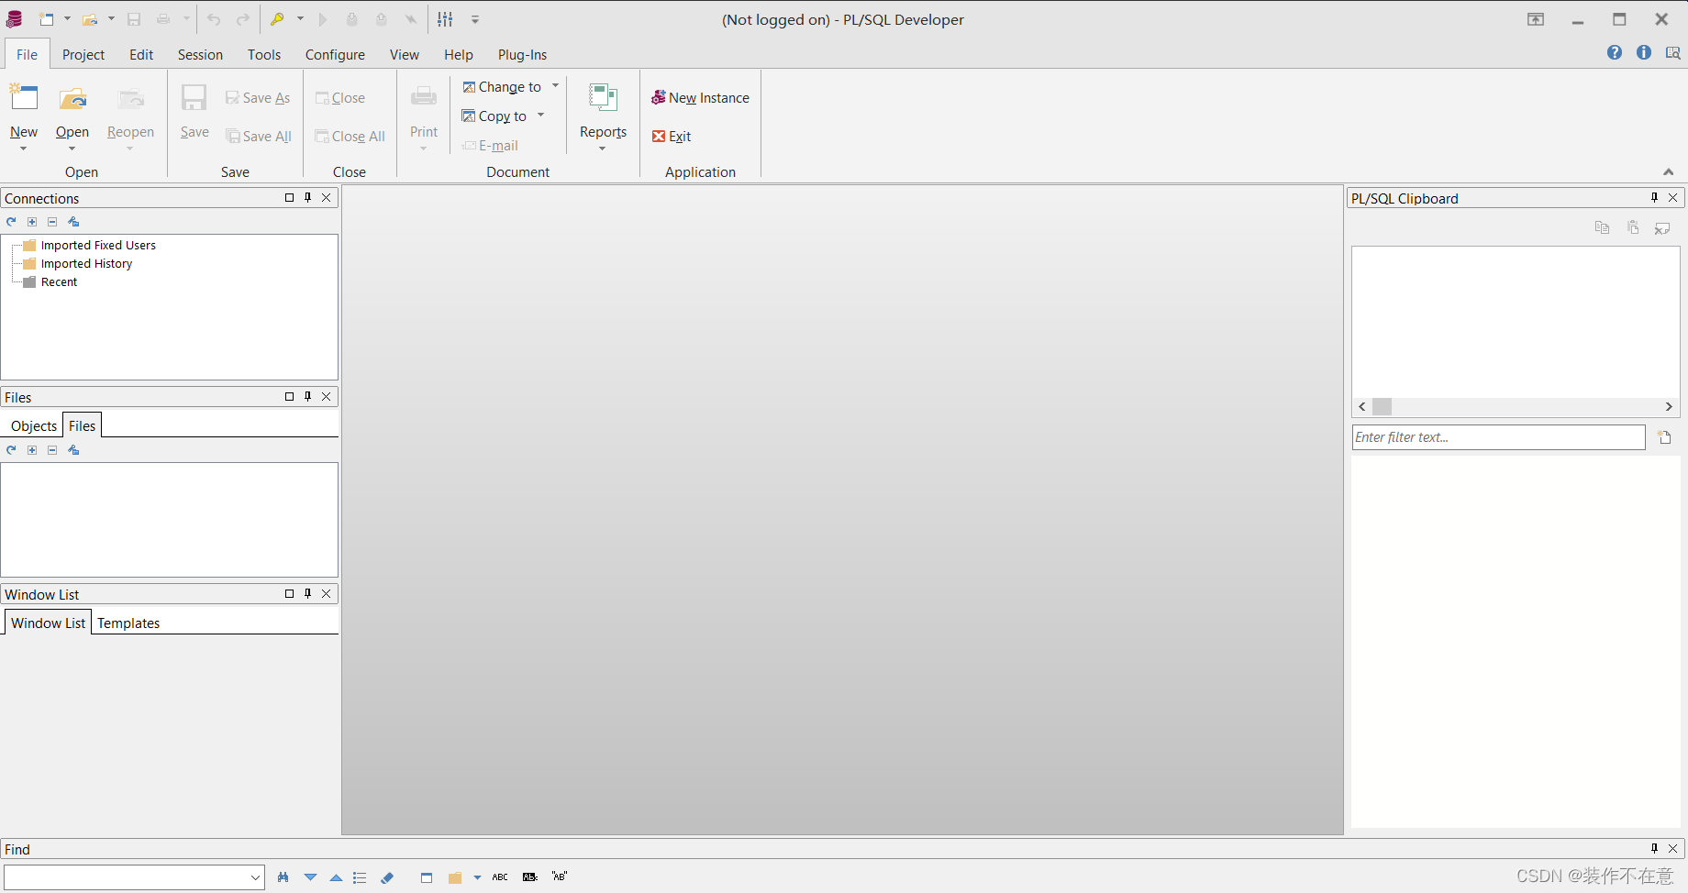Image resolution: width=1688 pixels, height=893 pixels.
Task: Toggle whole word AB search option
Action: tap(529, 877)
